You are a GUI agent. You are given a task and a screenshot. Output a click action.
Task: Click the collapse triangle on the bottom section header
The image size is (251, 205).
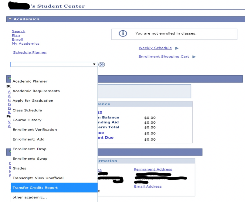(x=9, y=152)
